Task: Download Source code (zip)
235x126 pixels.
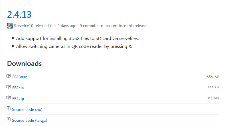Action: (x=27, y=109)
